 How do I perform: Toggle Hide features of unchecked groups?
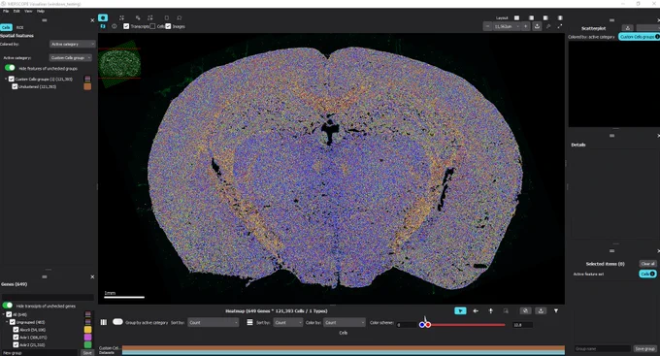(10, 68)
